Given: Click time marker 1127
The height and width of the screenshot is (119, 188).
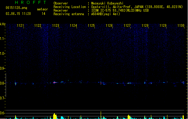Looking at the screenshot, I should click(x=127, y=26).
